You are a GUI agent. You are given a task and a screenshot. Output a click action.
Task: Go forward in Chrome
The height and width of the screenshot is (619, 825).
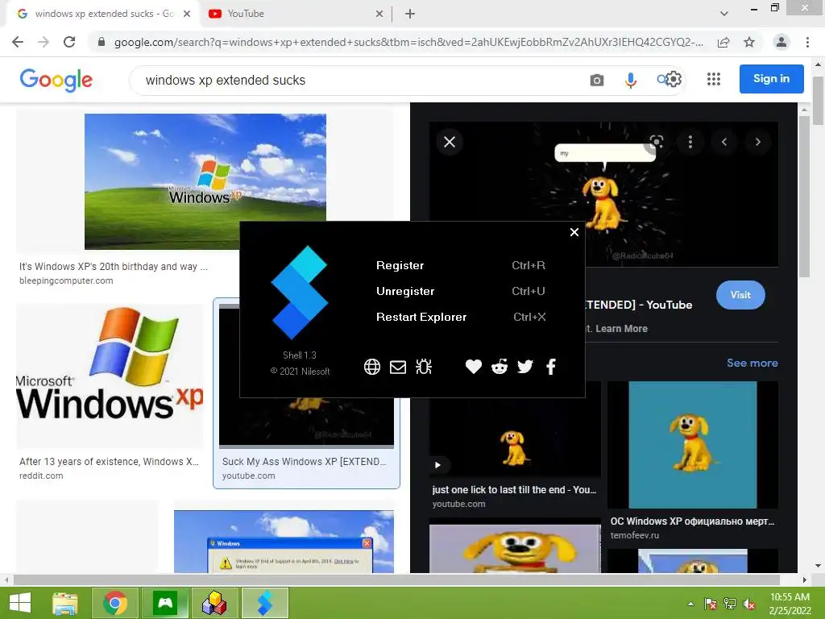[x=44, y=42]
